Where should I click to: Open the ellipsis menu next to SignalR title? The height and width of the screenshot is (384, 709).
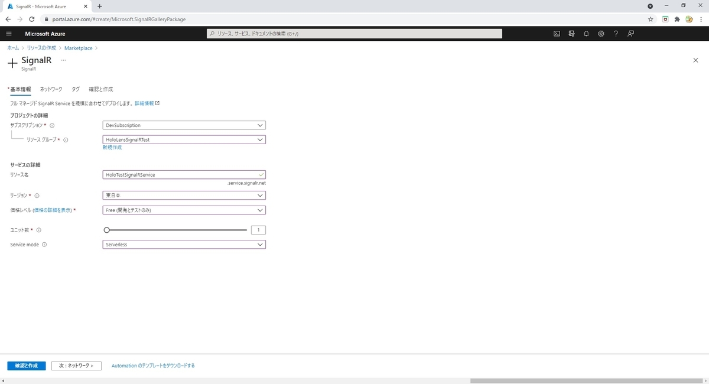(x=64, y=60)
